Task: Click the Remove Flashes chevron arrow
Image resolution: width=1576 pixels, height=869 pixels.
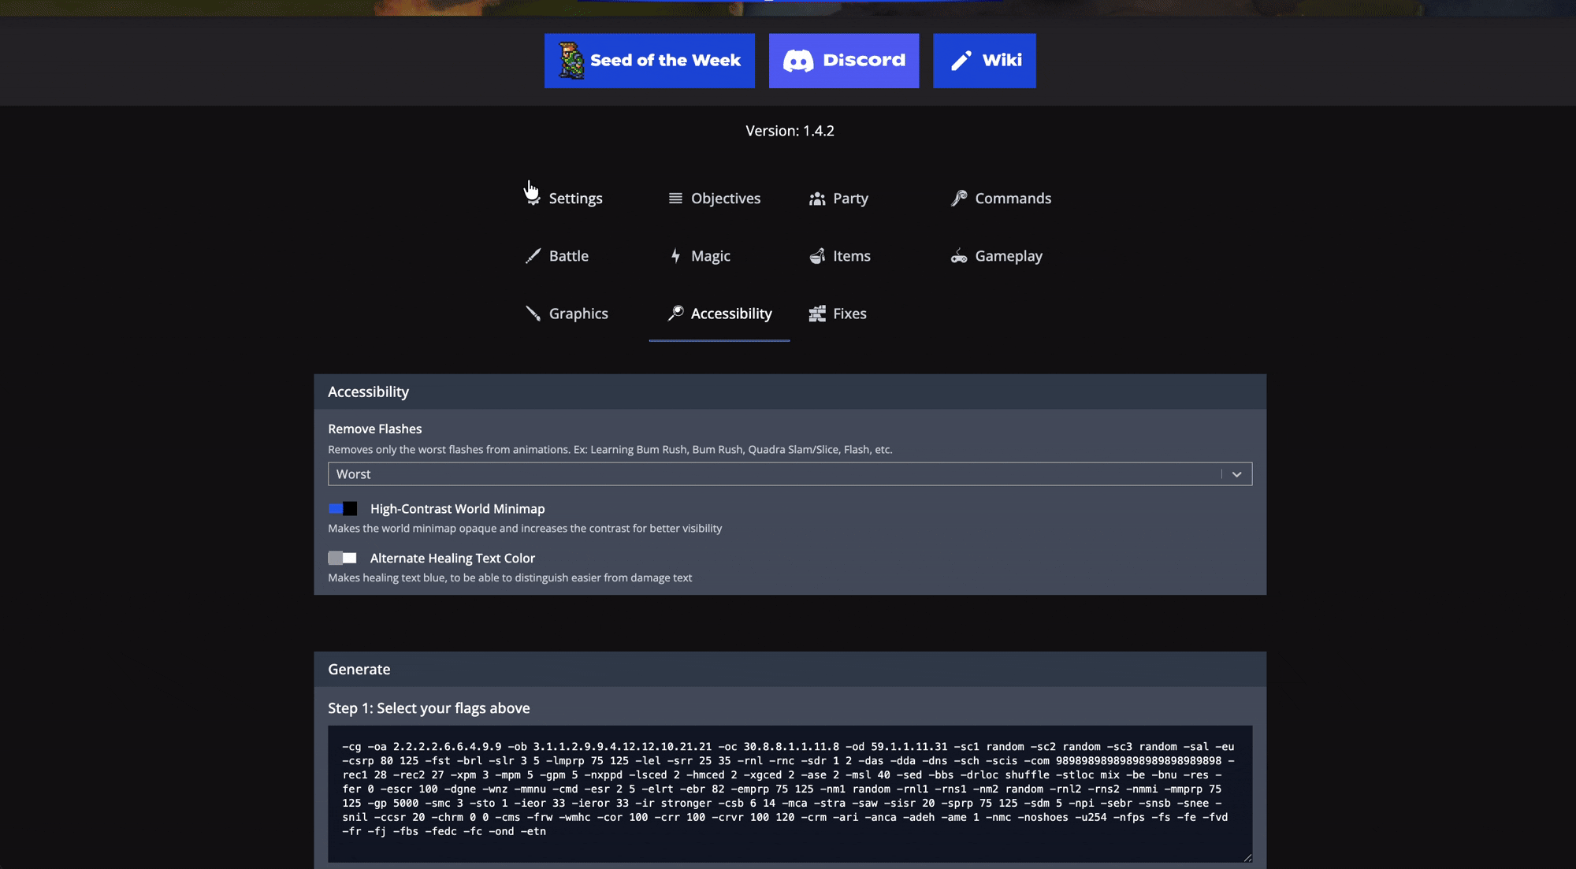Action: click(1237, 473)
